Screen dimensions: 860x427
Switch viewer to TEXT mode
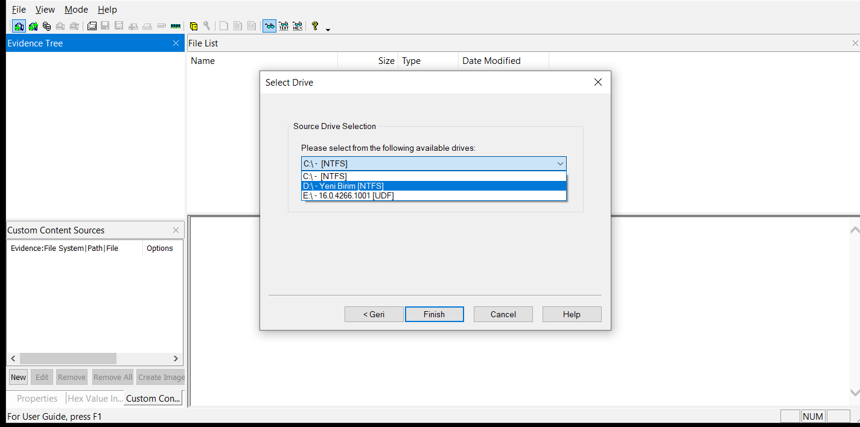pyautogui.click(x=283, y=26)
